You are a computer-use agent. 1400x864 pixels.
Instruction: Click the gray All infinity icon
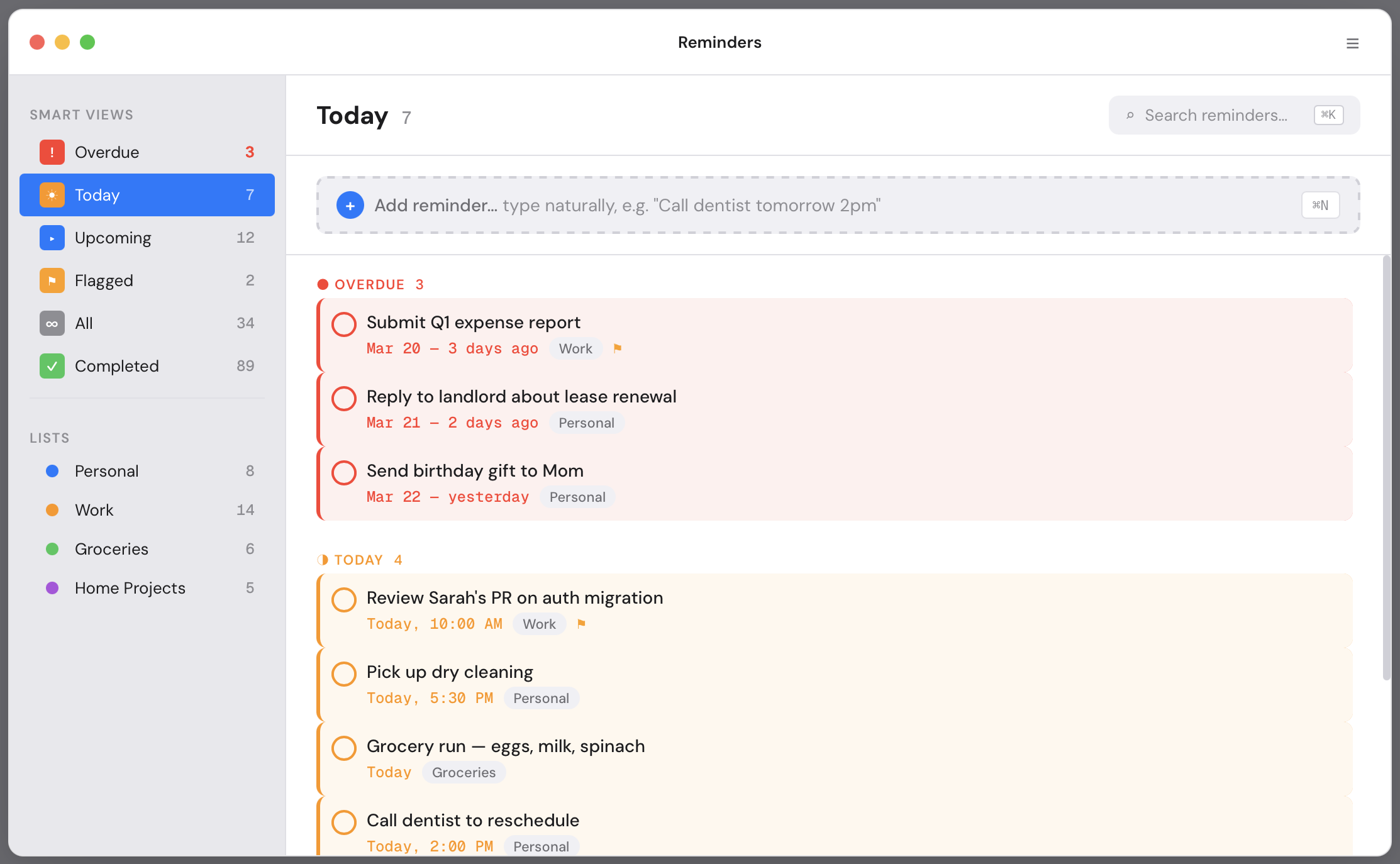coord(52,323)
